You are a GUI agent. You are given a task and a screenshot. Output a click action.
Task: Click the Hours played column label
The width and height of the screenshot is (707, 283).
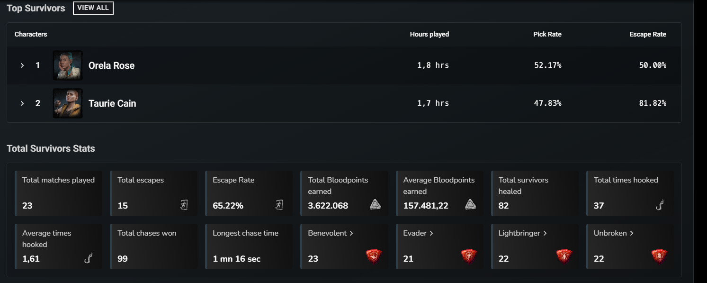tap(429, 34)
